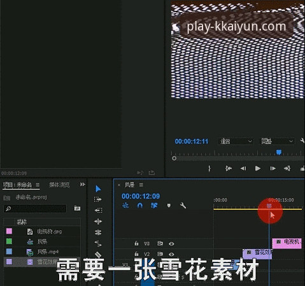
Task: Target the V3 track label
Action: coord(147,243)
